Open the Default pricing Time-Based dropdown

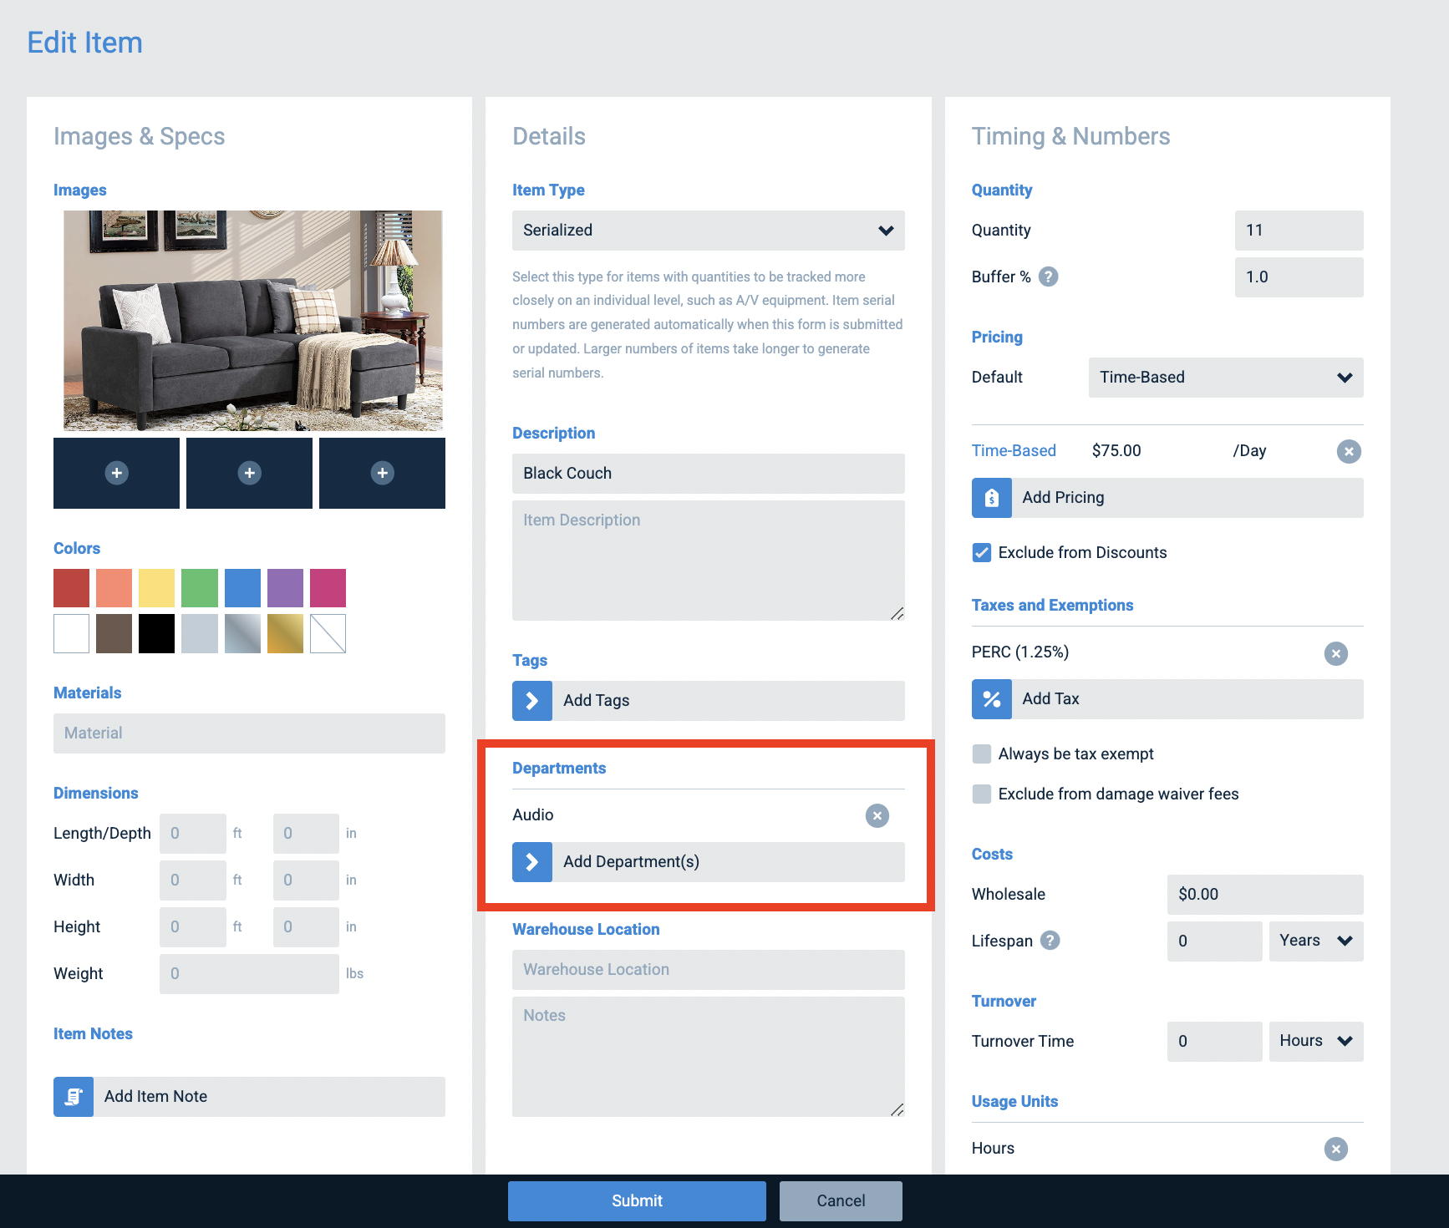coord(1224,377)
